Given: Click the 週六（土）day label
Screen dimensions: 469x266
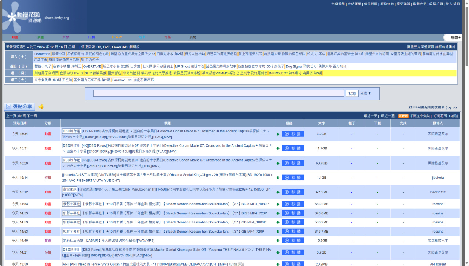Looking at the screenshot, I should pos(19,57).
